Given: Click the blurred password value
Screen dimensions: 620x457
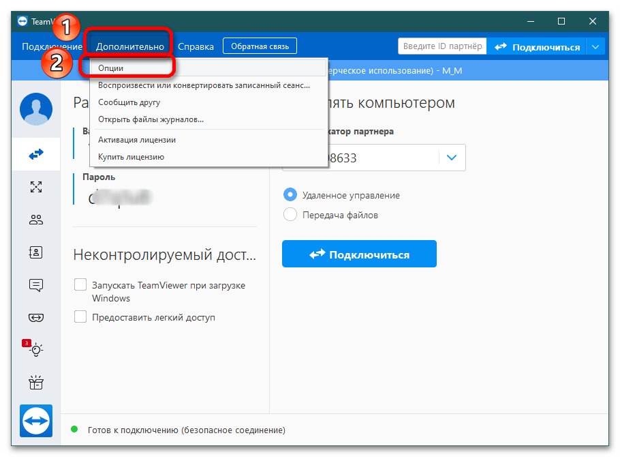Looking at the screenshot, I should coord(119,197).
